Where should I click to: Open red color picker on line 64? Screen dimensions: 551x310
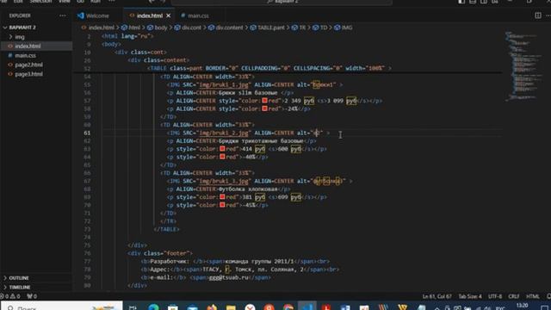click(x=222, y=157)
